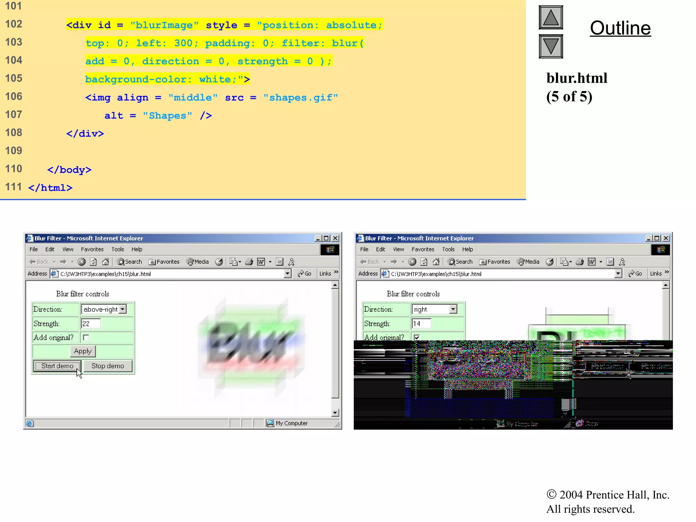
Task: Open the 'above-right' Direction dropdown
Action: (123, 309)
